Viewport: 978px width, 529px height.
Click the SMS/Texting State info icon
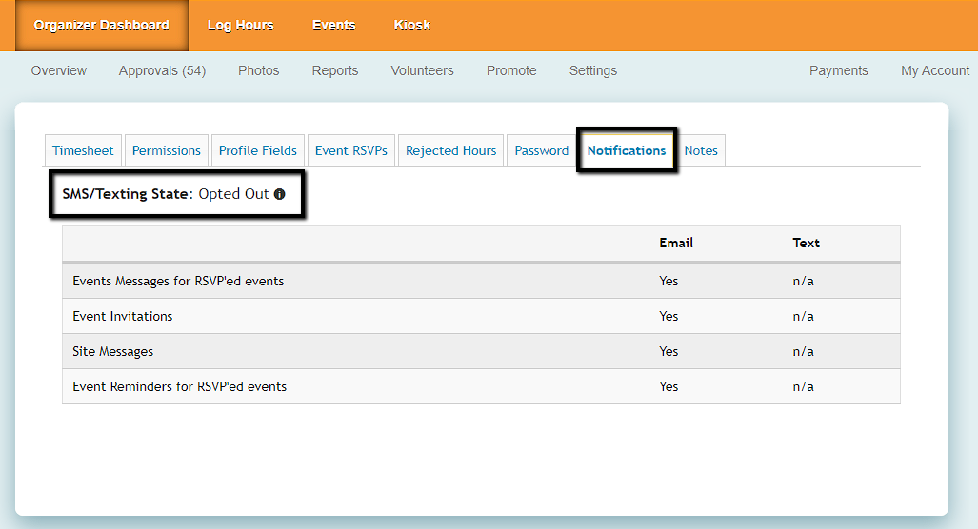(280, 194)
